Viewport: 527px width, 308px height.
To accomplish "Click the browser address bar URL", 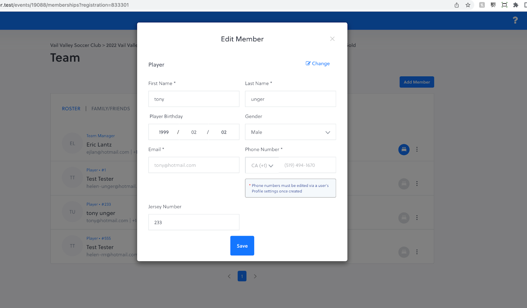I will coord(65,5).
